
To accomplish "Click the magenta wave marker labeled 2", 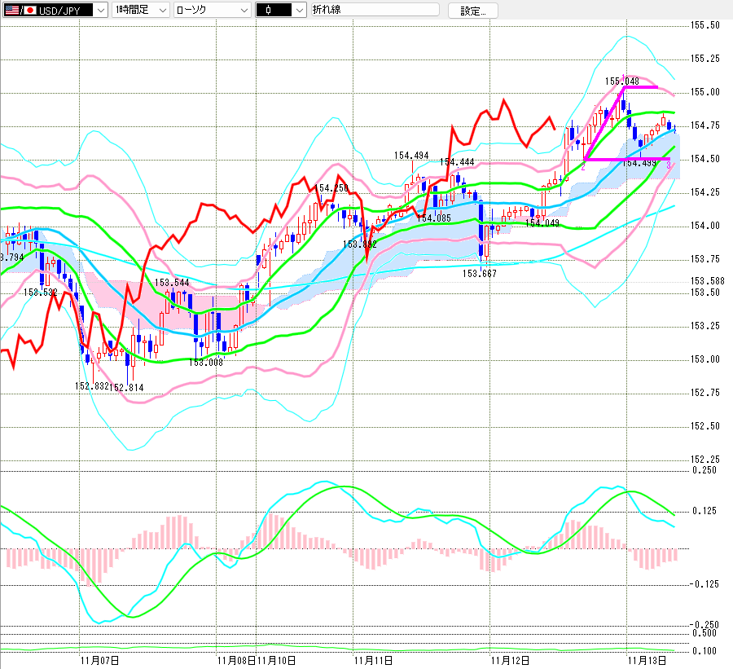I will point(583,166).
